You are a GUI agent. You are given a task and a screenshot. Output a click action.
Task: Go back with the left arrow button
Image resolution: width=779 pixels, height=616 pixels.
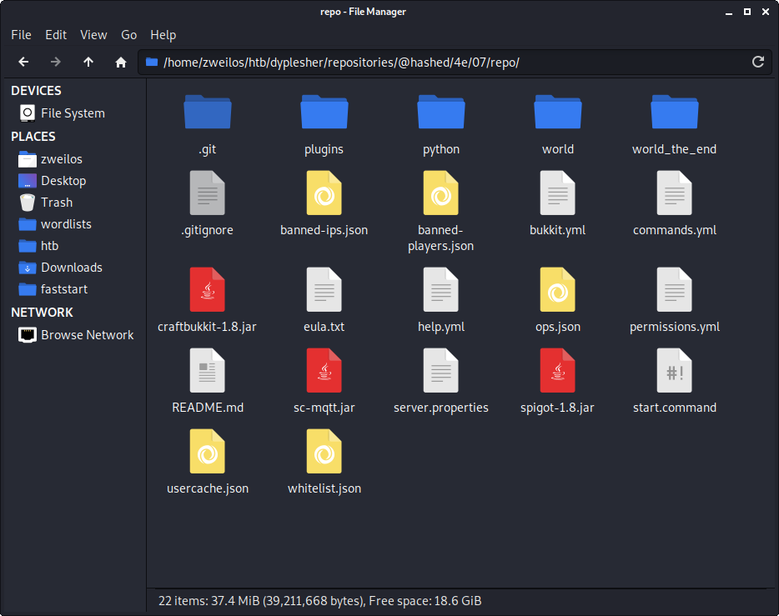(x=23, y=62)
